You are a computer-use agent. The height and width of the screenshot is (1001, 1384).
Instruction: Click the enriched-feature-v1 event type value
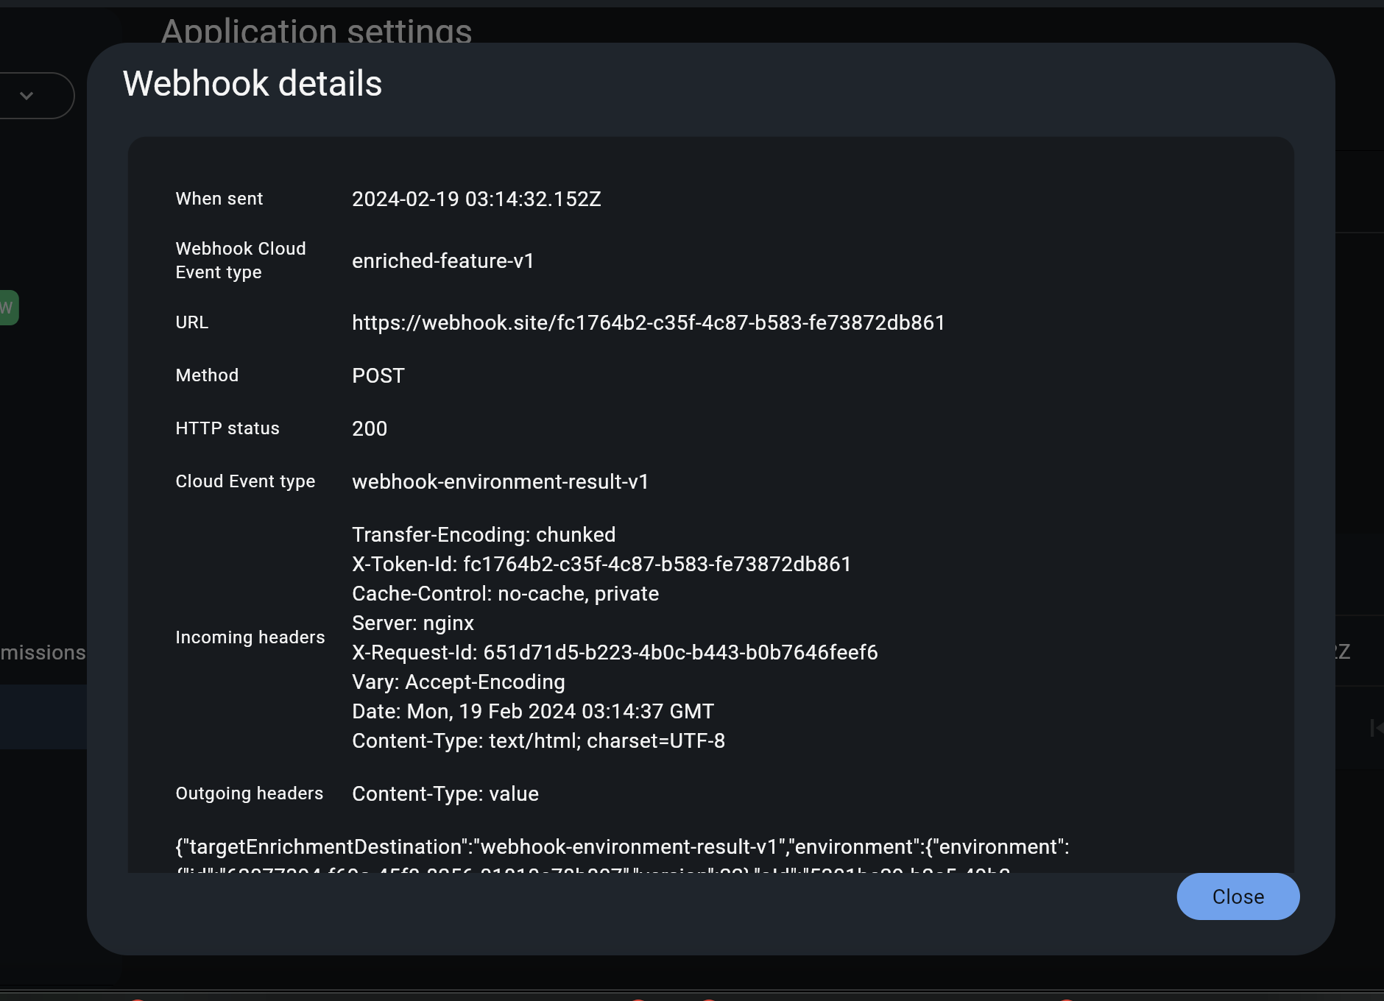tap(443, 261)
